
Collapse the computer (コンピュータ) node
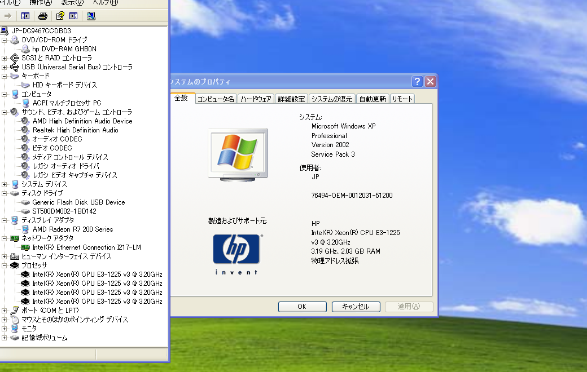4,94
